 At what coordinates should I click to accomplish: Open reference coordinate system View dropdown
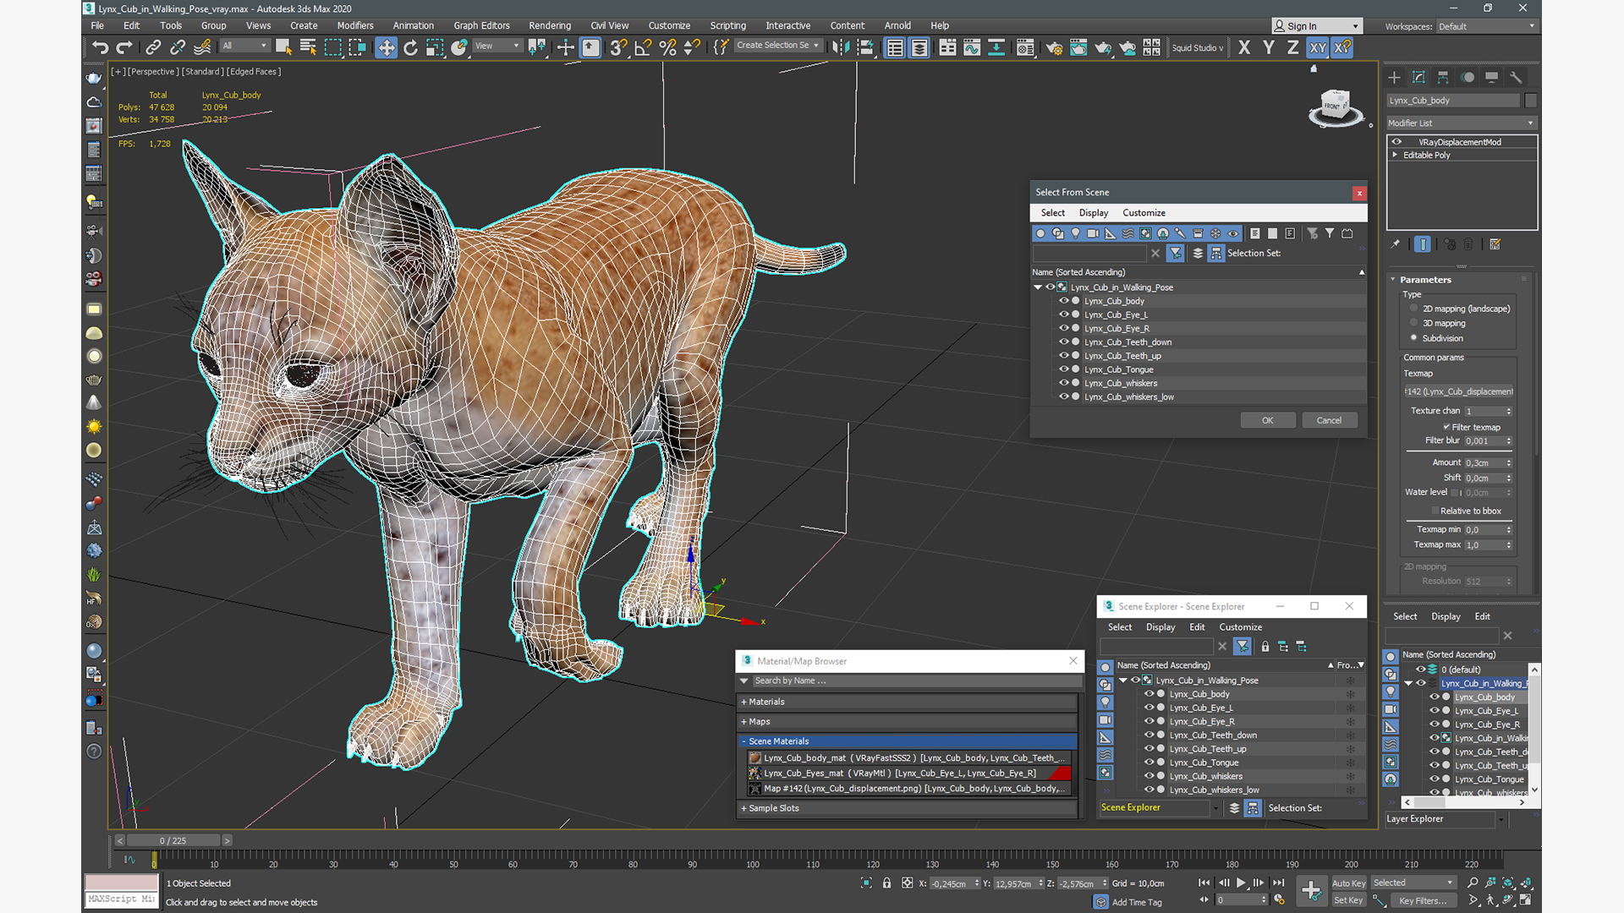[x=497, y=46]
